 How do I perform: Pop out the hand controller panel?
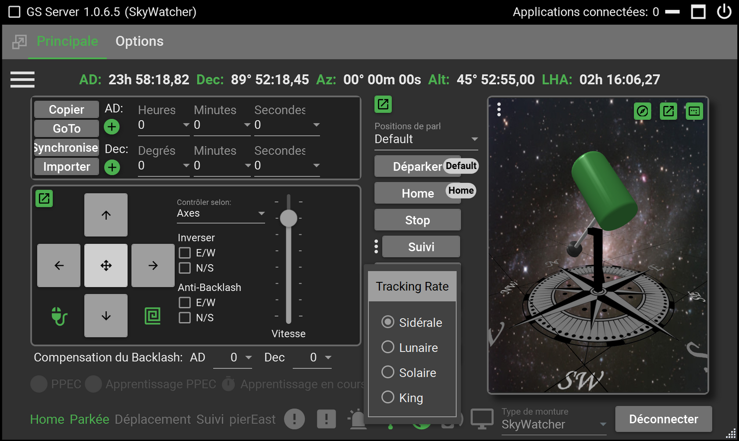click(44, 199)
